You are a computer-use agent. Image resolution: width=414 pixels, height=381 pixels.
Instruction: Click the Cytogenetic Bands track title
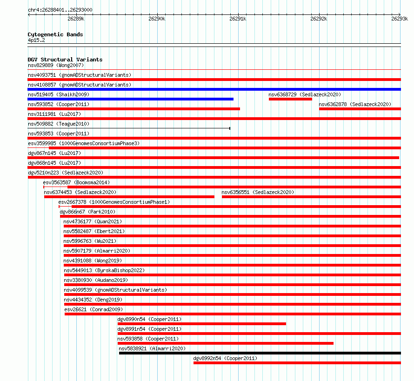pos(55,34)
